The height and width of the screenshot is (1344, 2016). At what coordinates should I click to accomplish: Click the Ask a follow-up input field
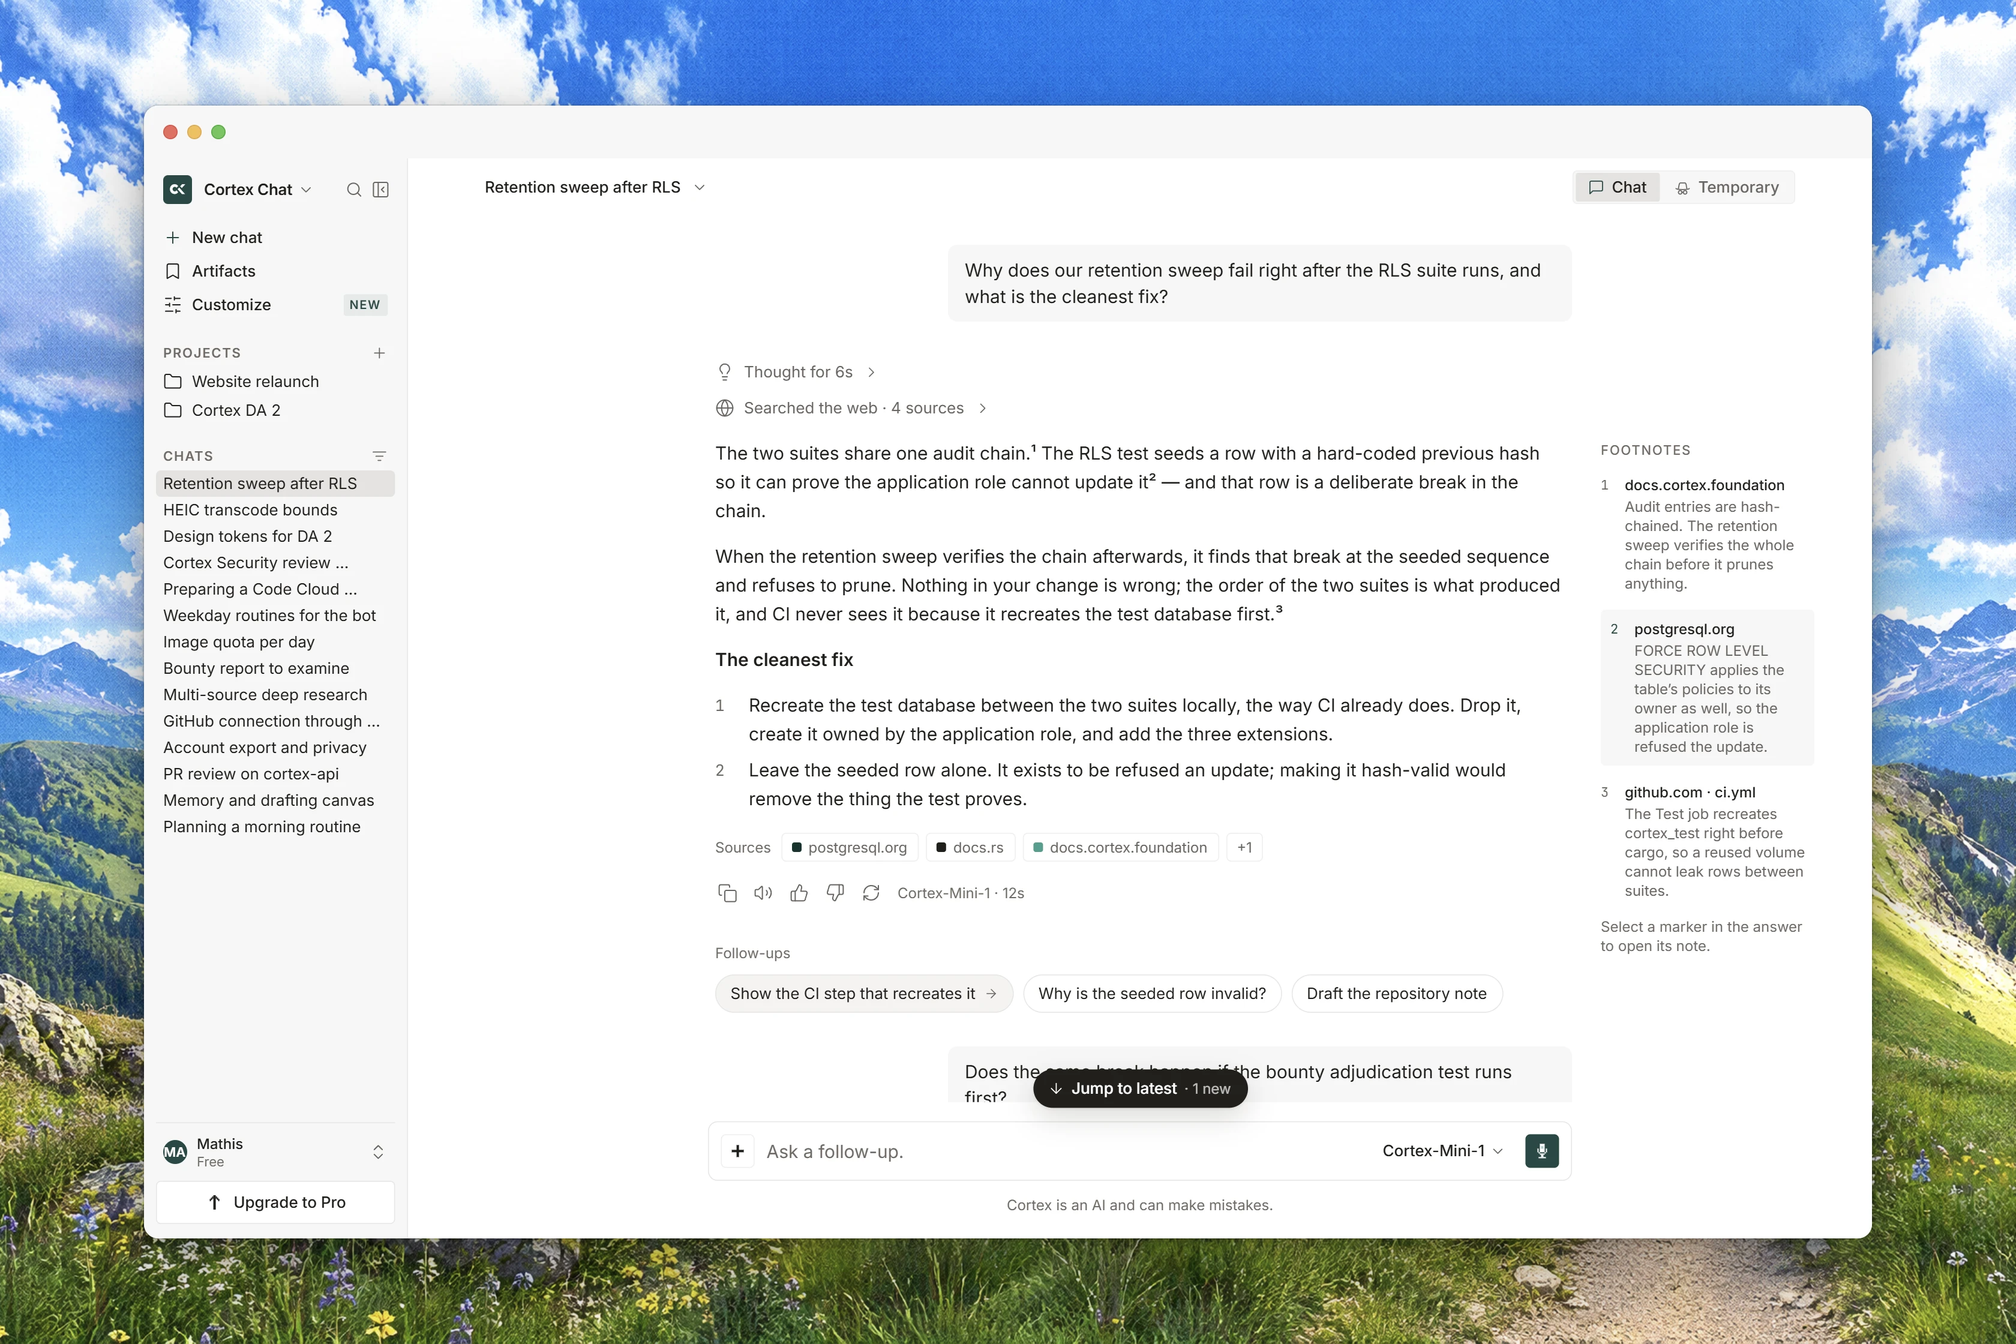click(x=1063, y=1151)
